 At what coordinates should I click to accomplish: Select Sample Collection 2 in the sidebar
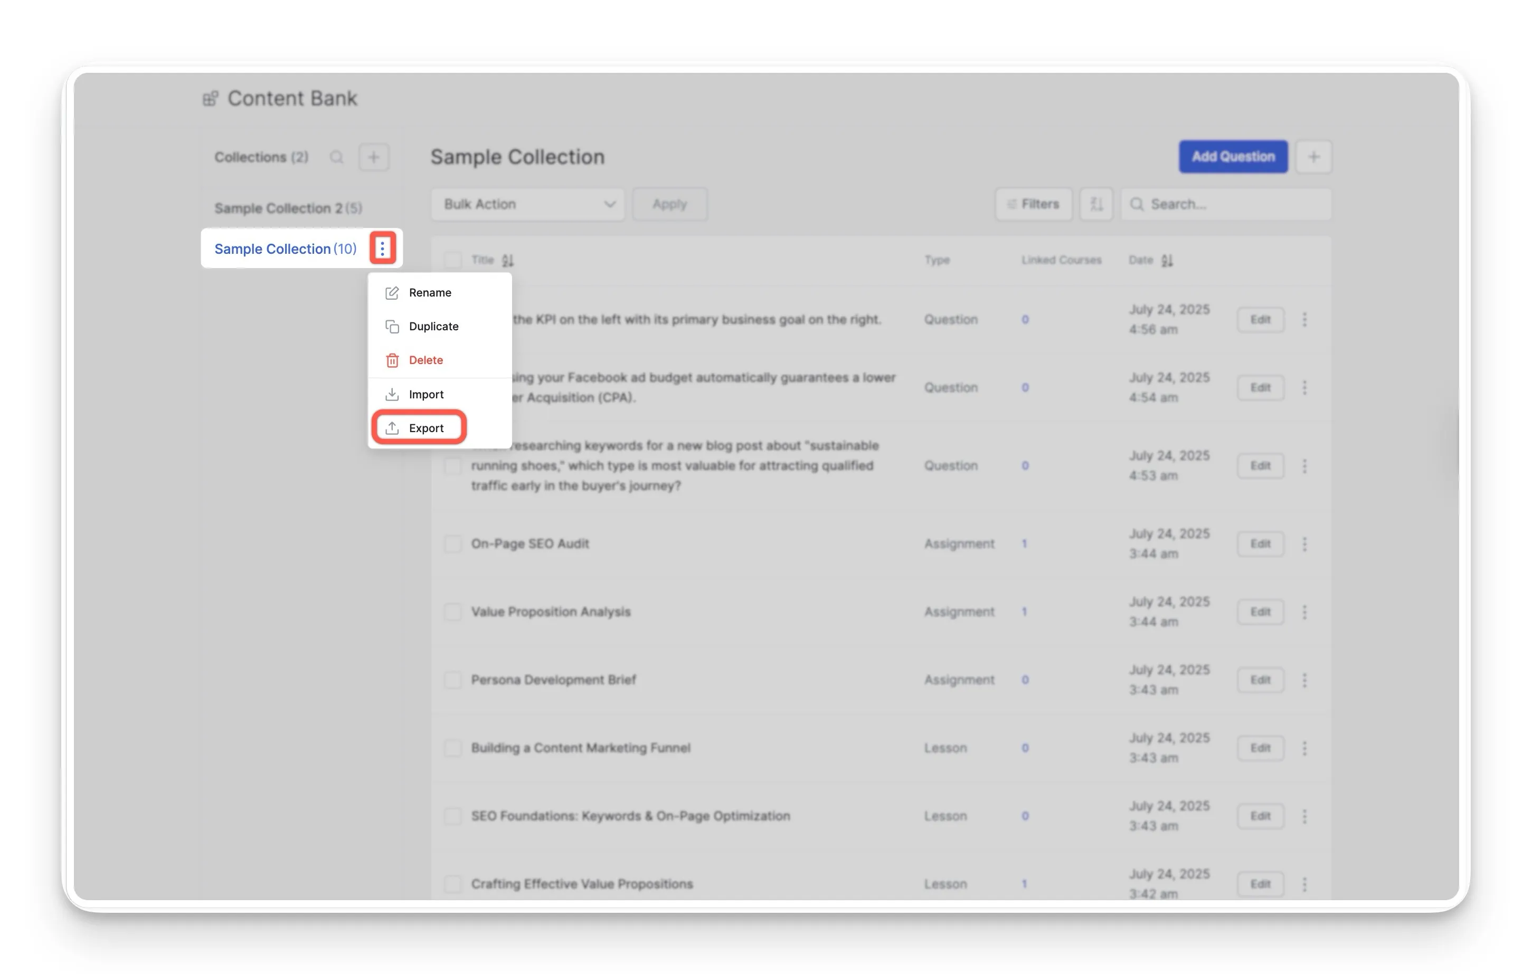288,208
